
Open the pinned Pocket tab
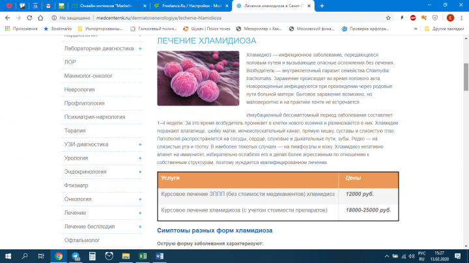(9, 6)
